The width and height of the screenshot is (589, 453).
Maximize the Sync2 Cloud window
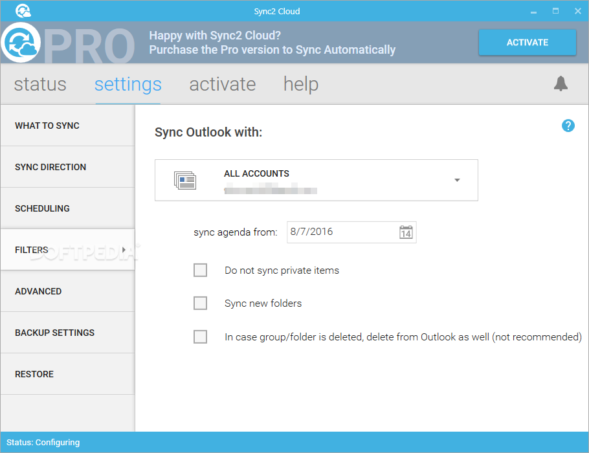click(555, 11)
